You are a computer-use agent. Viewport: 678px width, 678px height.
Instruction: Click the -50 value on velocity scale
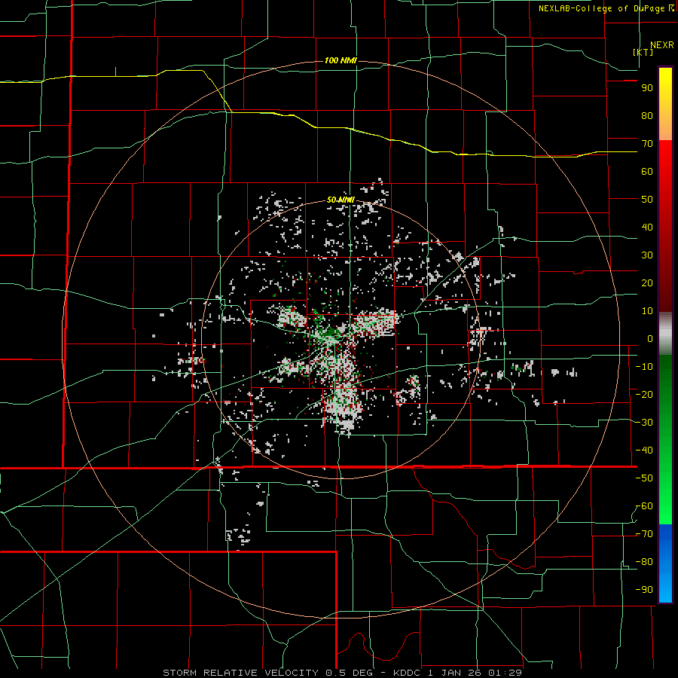pyautogui.click(x=644, y=478)
